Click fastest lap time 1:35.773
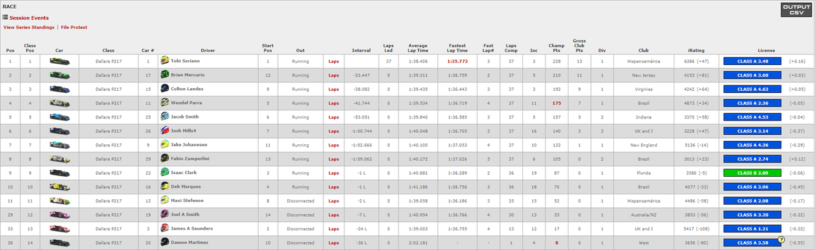This screenshot has width=815, height=250. click(458, 61)
